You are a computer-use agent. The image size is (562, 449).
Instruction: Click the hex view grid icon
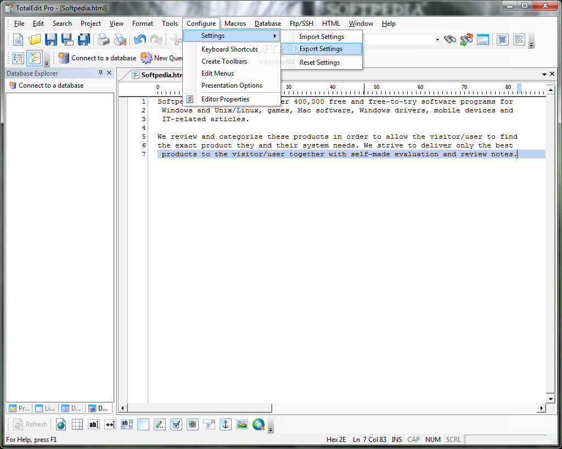point(18,58)
